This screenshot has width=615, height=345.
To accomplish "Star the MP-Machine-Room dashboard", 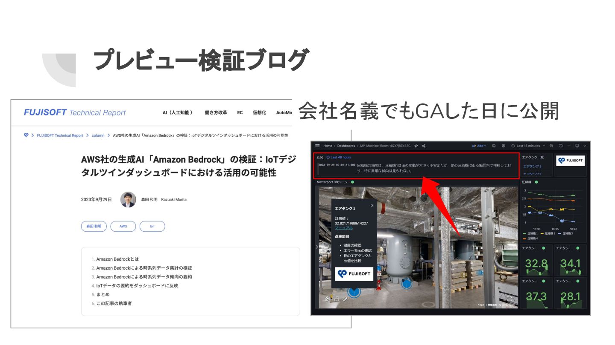I will click(x=416, y=146).
